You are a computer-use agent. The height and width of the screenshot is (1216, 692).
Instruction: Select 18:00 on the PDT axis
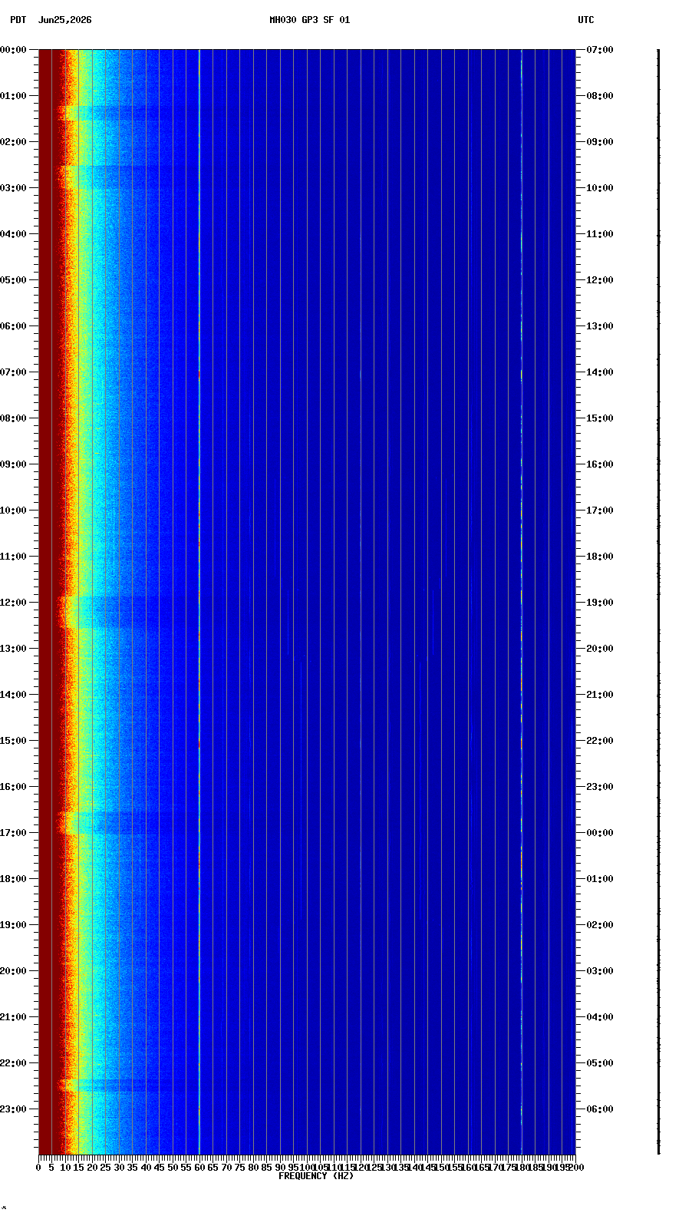(13, 879)
